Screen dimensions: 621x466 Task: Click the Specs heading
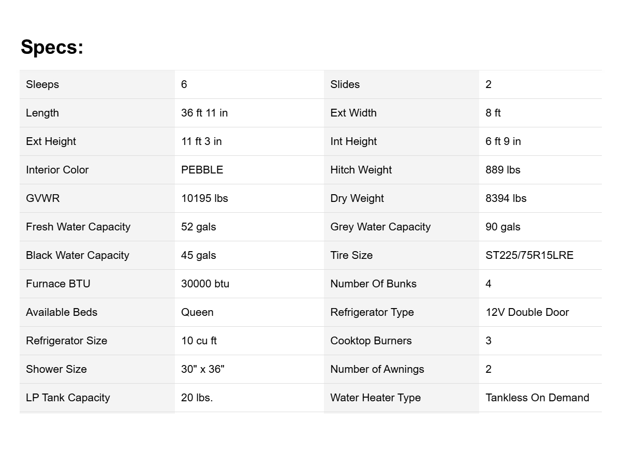pos(52,47)
